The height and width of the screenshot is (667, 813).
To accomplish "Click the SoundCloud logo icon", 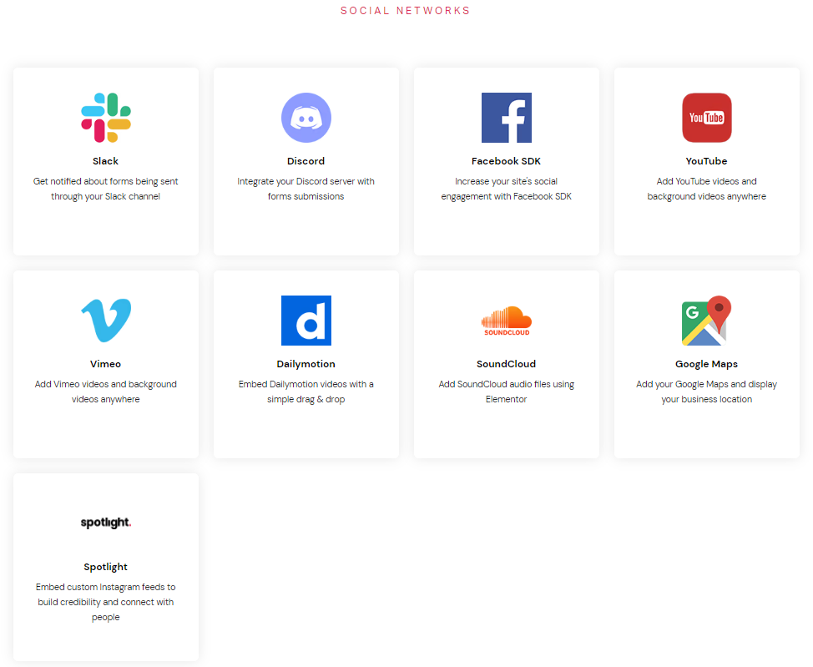I will pyautogui.click(x=507, y=321).
